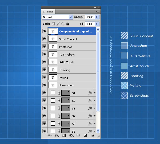Viewport: 160px width, 144px height.
Task: Click the fx effects icon on layer S2
Action: click(x=90, y=100)
